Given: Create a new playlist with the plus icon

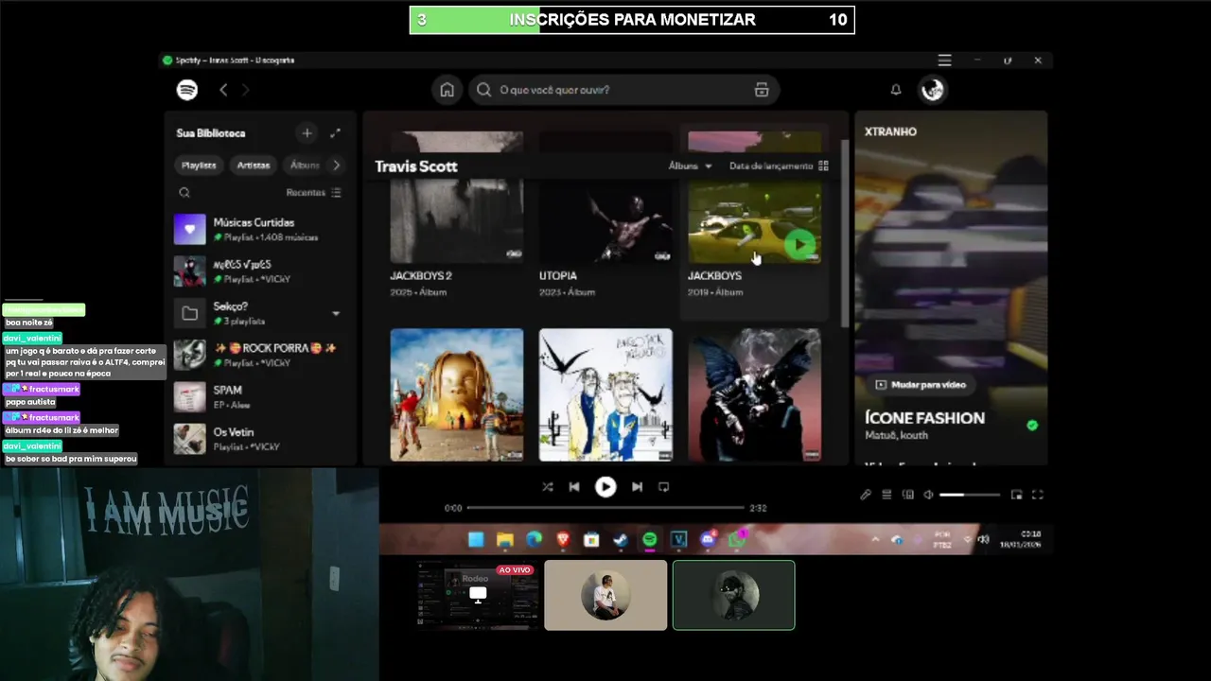Looking at the screenshot, I should pos(307,133).
